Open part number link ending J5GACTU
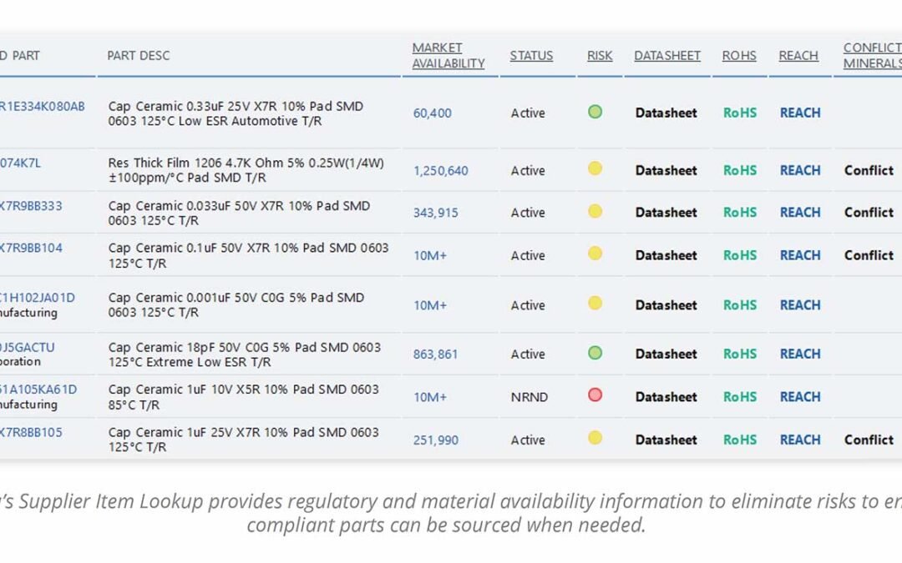 point(27,347)
